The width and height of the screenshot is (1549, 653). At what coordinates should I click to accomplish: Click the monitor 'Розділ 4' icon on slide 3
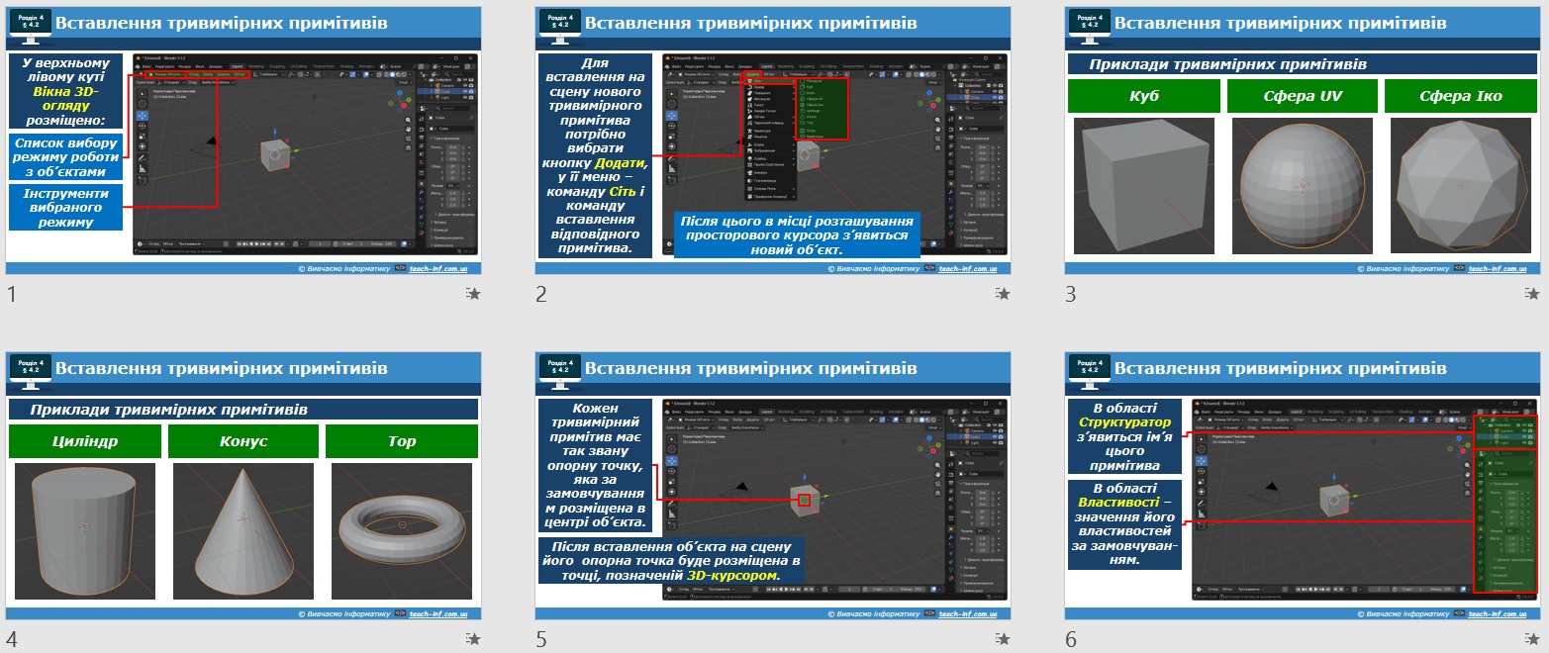[1088, 25]
